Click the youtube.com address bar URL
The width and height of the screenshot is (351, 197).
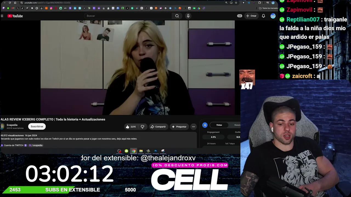coord(47,3)
